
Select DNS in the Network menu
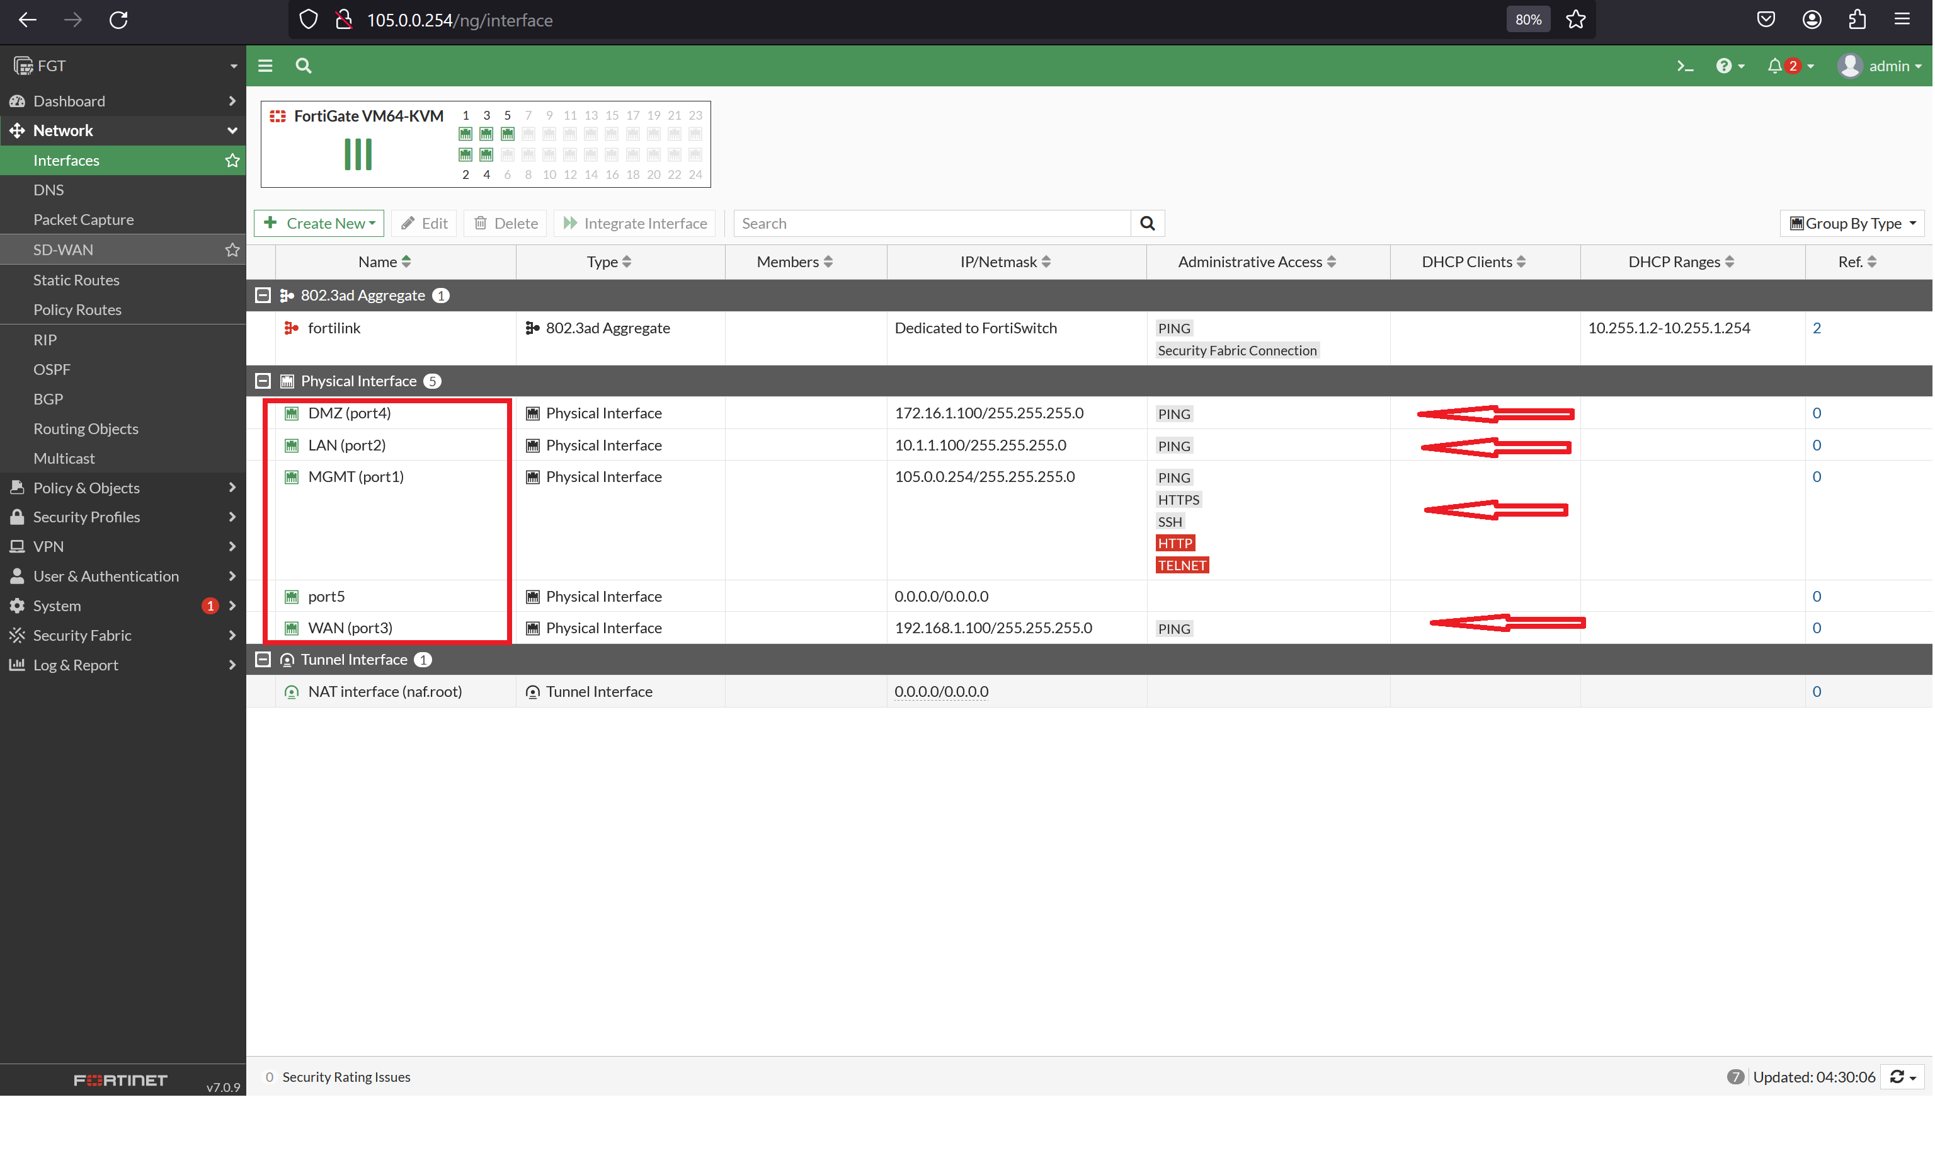pos(49,189)
